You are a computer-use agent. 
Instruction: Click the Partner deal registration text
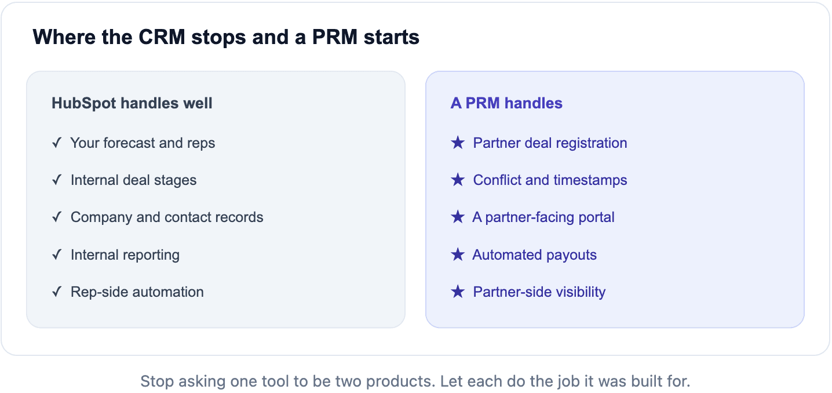tap(550, 143)
